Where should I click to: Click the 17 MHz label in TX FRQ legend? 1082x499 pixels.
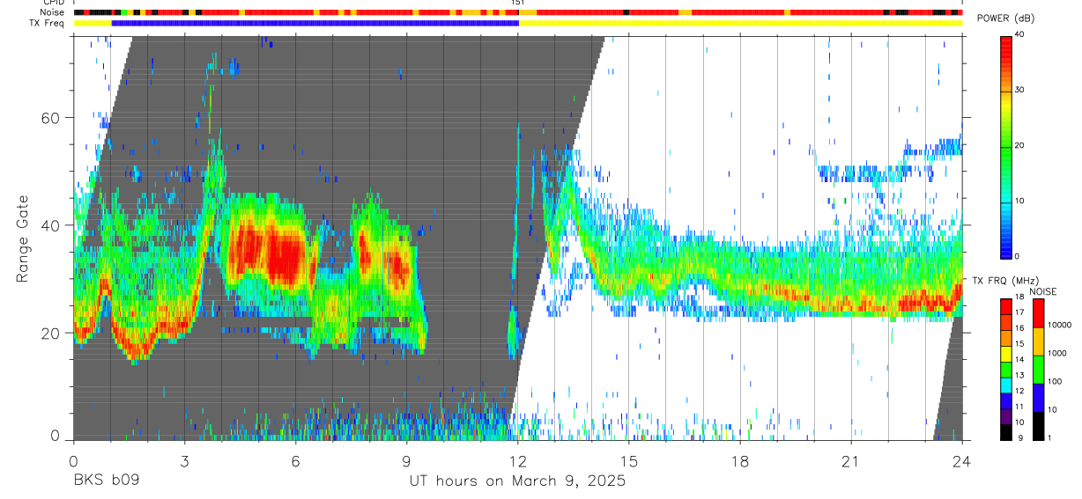click(1020, 312)
